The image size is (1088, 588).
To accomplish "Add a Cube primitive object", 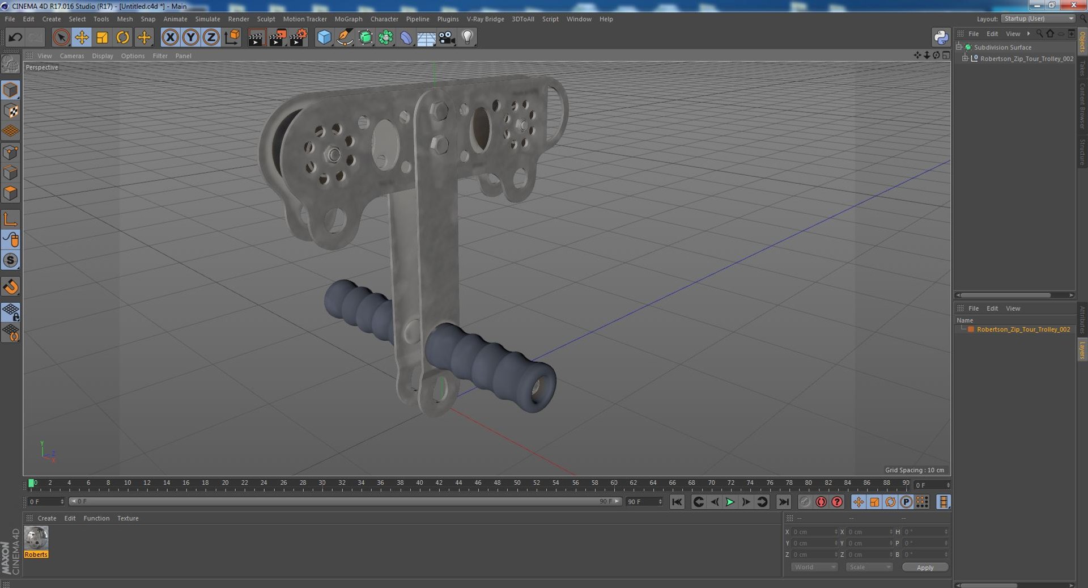I will click(x=324, y=37).
